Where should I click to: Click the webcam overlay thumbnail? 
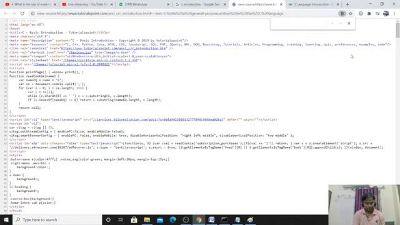(364, 205)
